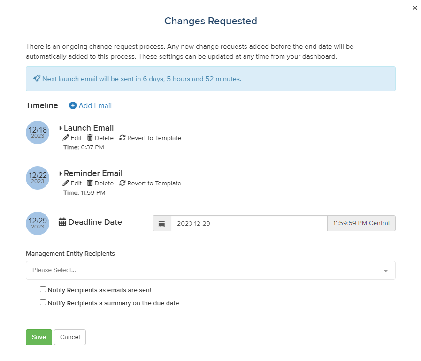The image size is (421, 361).
Task: Check Notify Recipients a summary on due date
Action: pos(43,302)
